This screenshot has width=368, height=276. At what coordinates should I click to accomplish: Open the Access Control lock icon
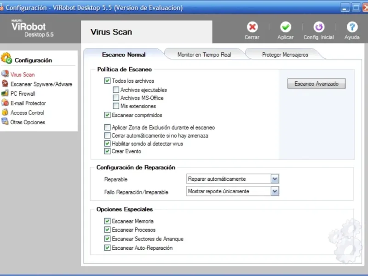click(x=5, y=112)
